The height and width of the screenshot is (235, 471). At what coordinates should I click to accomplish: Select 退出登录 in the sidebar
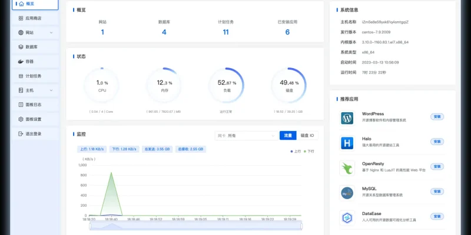click(35, 134)
